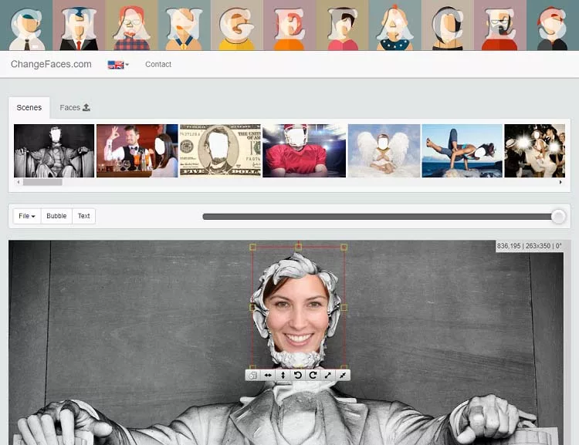Viewport: 579px width, 445px height.
Task: Click the top-left selection resize handle
Action: click(253, 247)
